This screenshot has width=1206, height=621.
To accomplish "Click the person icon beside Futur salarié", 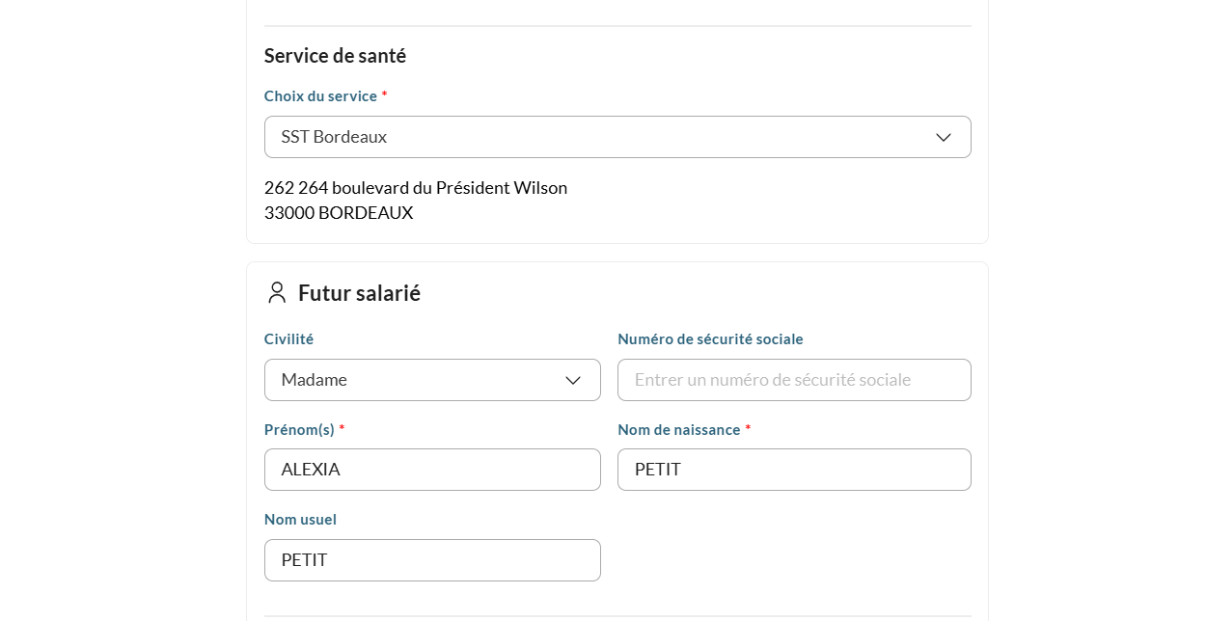I will tap(277, 293).
